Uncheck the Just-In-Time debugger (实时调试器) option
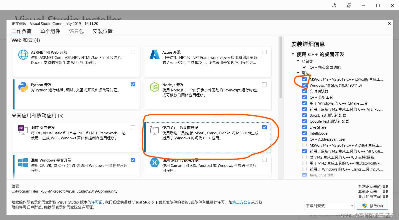The width and height of the screenshot is (399, 220). click(304, 91)
